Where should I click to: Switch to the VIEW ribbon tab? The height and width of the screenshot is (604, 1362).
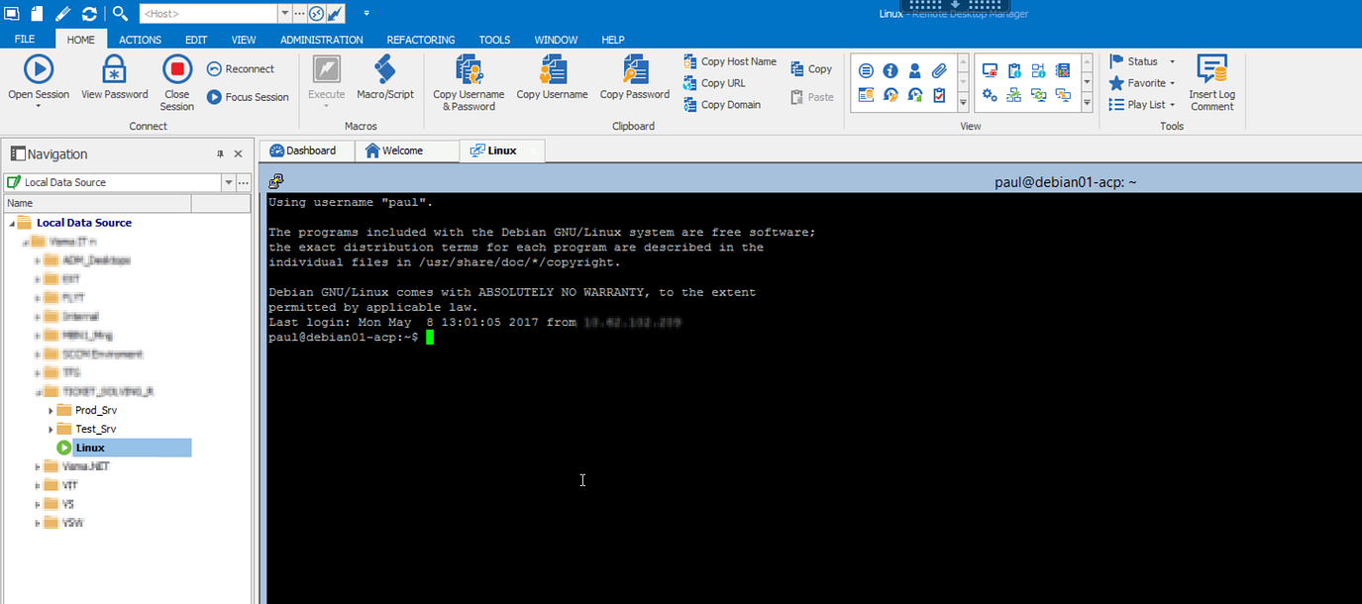point(244,40)
